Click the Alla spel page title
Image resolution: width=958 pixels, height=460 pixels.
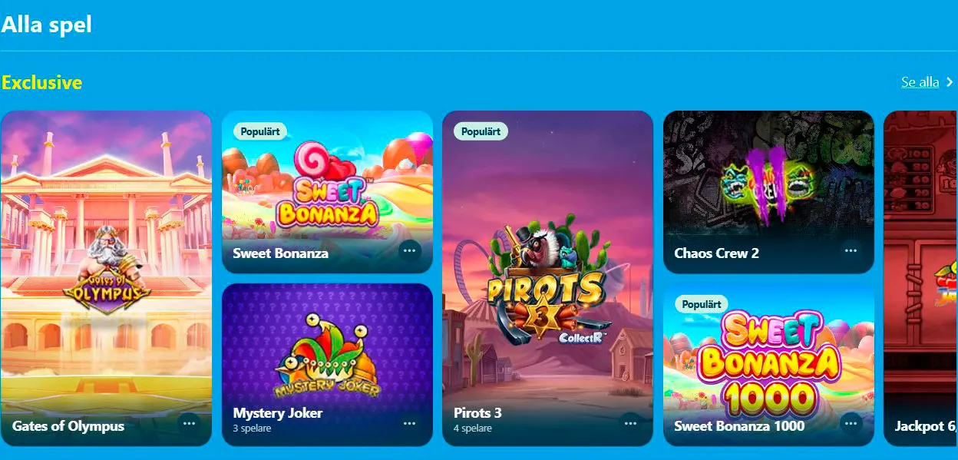tap(46, 24)
